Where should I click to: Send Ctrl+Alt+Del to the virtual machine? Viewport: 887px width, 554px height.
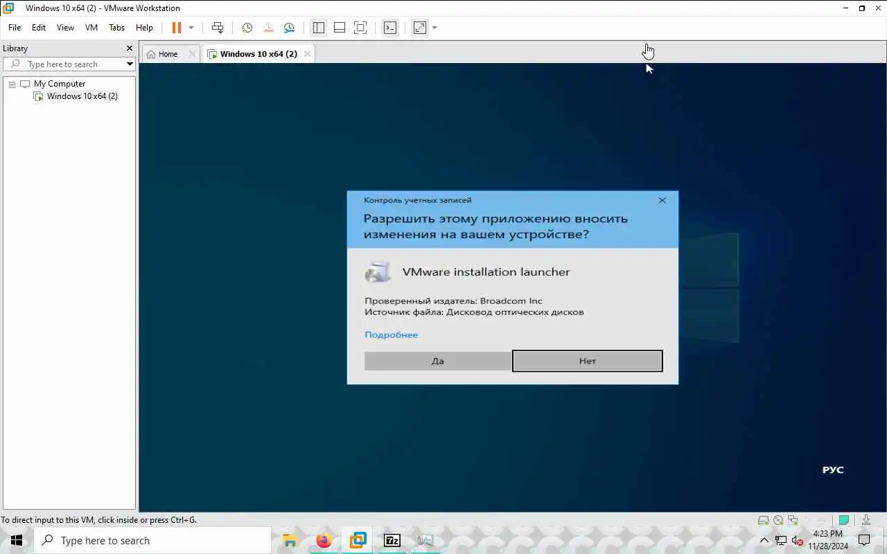(x=218, y=28)
